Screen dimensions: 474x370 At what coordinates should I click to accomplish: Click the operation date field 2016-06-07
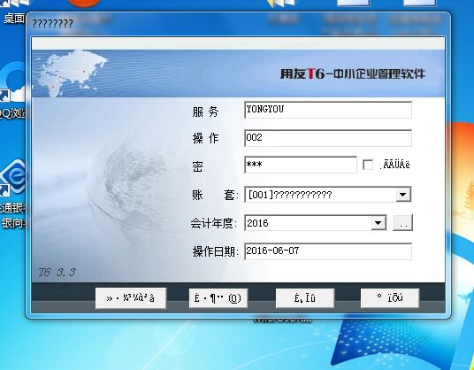click(328, 251)
